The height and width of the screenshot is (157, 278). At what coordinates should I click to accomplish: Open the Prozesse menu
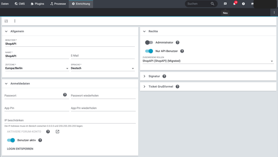(58, 4)
